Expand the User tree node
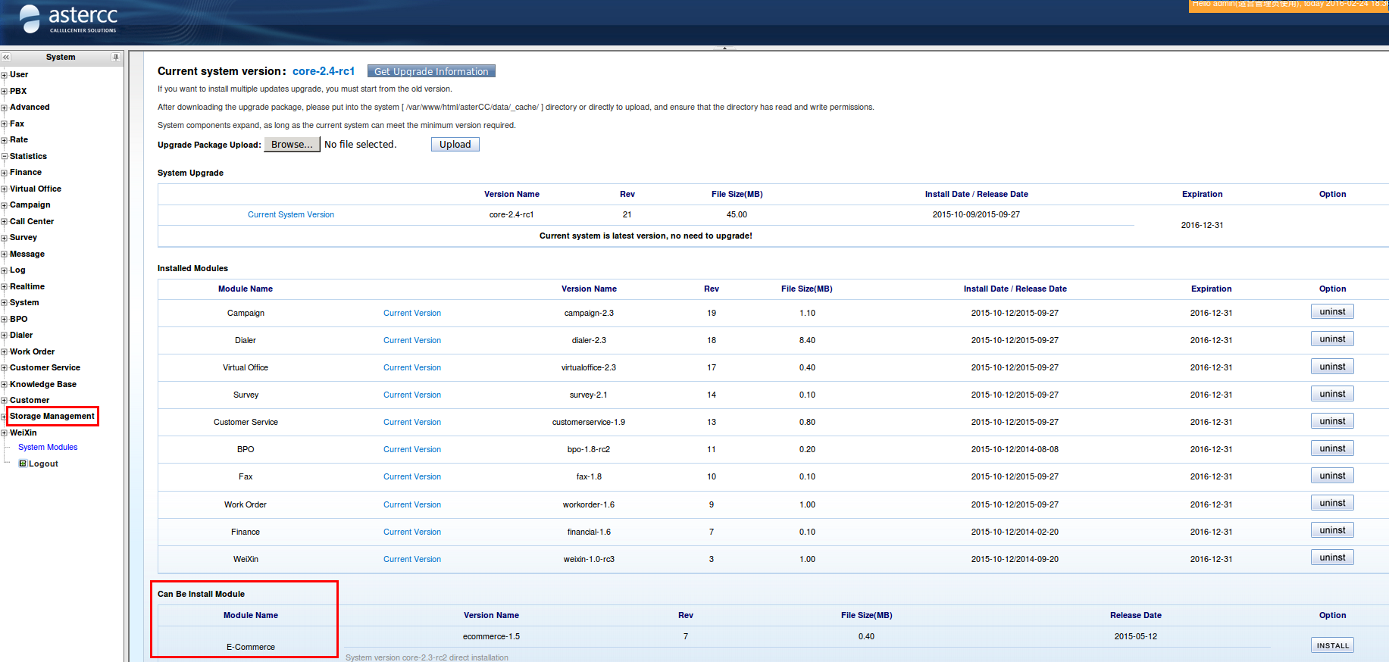This screenshot has height=662, width=1389. coord(4,75)
